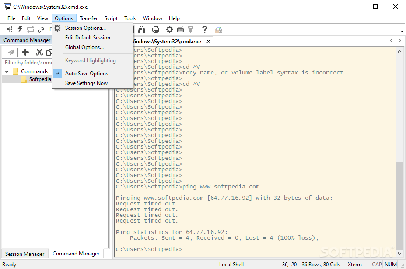The height and width of the screenshot is (269, 406).
Task: Switch to the Session Manager tab
Action: pyautogui.click(x=24, y=254)
